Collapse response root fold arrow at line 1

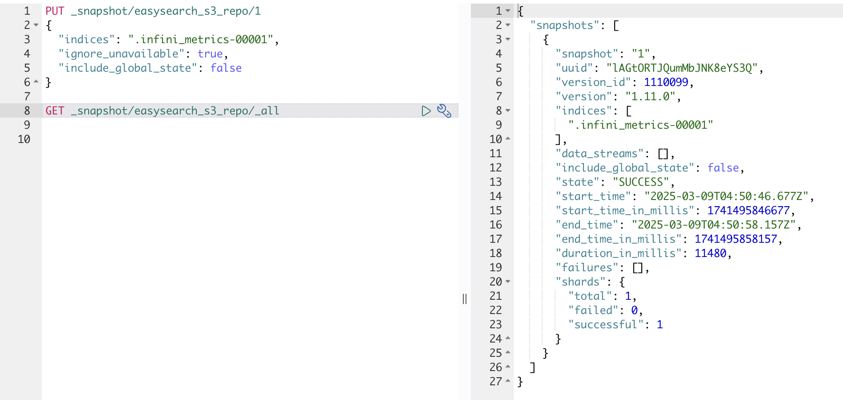point(508,11)
